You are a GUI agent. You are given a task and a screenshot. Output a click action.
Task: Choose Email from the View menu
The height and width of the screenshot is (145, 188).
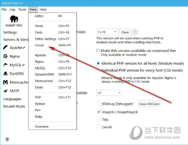[53, 87]
